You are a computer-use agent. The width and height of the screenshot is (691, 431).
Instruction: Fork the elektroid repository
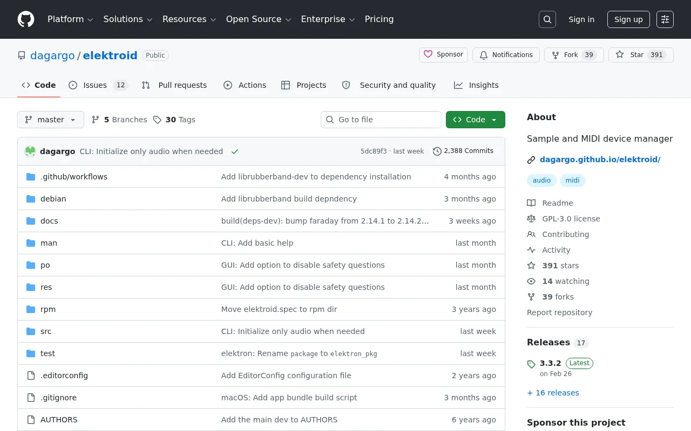pyautogui.click(x=574, y=55)
